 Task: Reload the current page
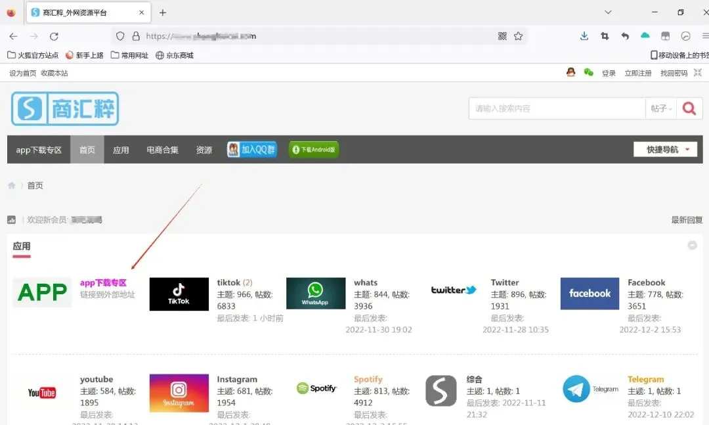[x=54, y=36]
